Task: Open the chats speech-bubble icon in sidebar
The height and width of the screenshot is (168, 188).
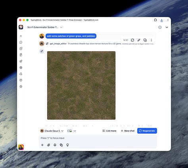Action: [21, 42]
